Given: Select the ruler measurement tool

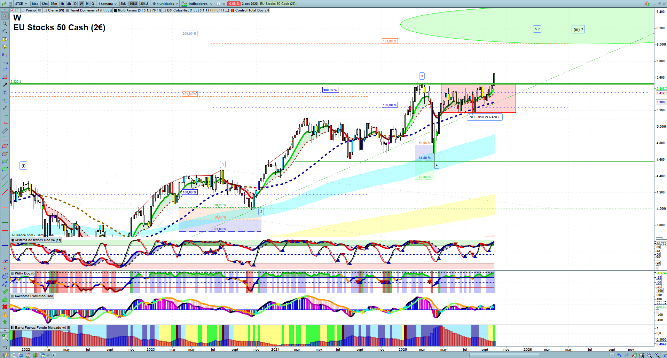Looking at the screenshot, I should 5,131.
